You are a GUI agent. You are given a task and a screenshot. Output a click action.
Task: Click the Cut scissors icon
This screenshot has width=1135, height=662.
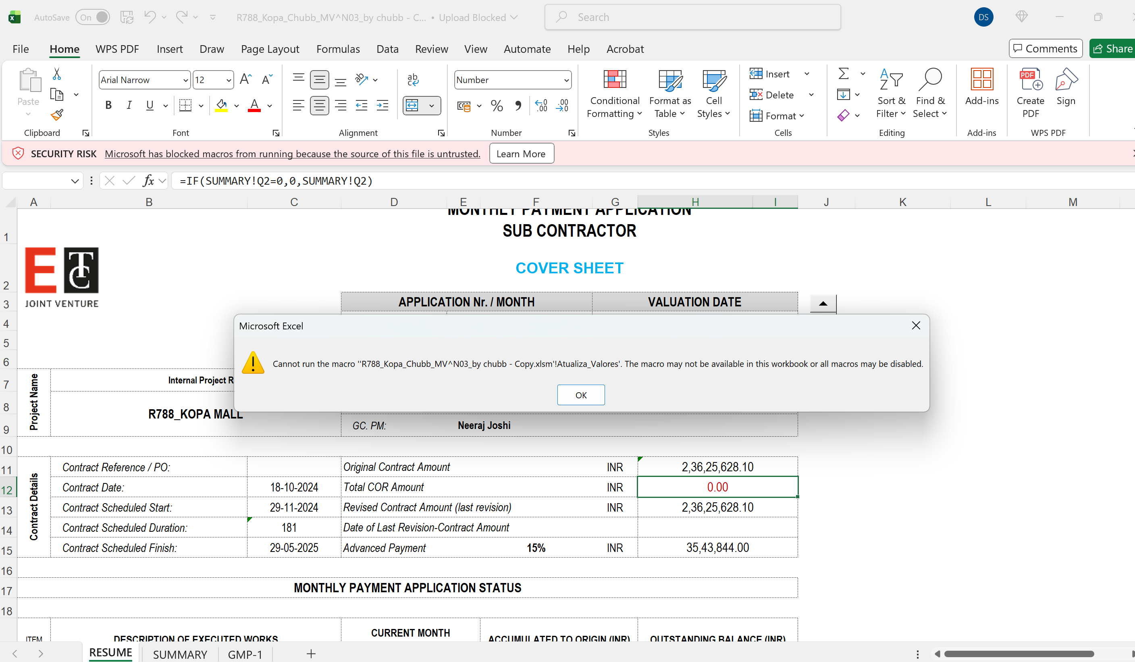(x=57, y=74)
